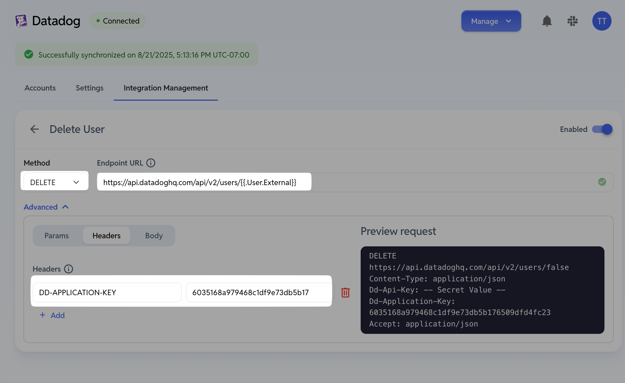Click the Delete User heading
625x383 pixels.
pyautogui.click(x=77, y=129)
